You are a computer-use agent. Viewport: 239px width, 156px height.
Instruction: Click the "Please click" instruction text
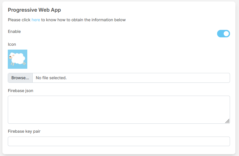point(19,20)
